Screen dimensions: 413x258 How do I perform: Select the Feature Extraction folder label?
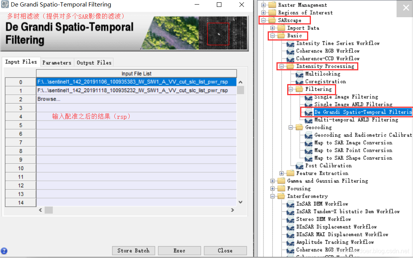322,173
